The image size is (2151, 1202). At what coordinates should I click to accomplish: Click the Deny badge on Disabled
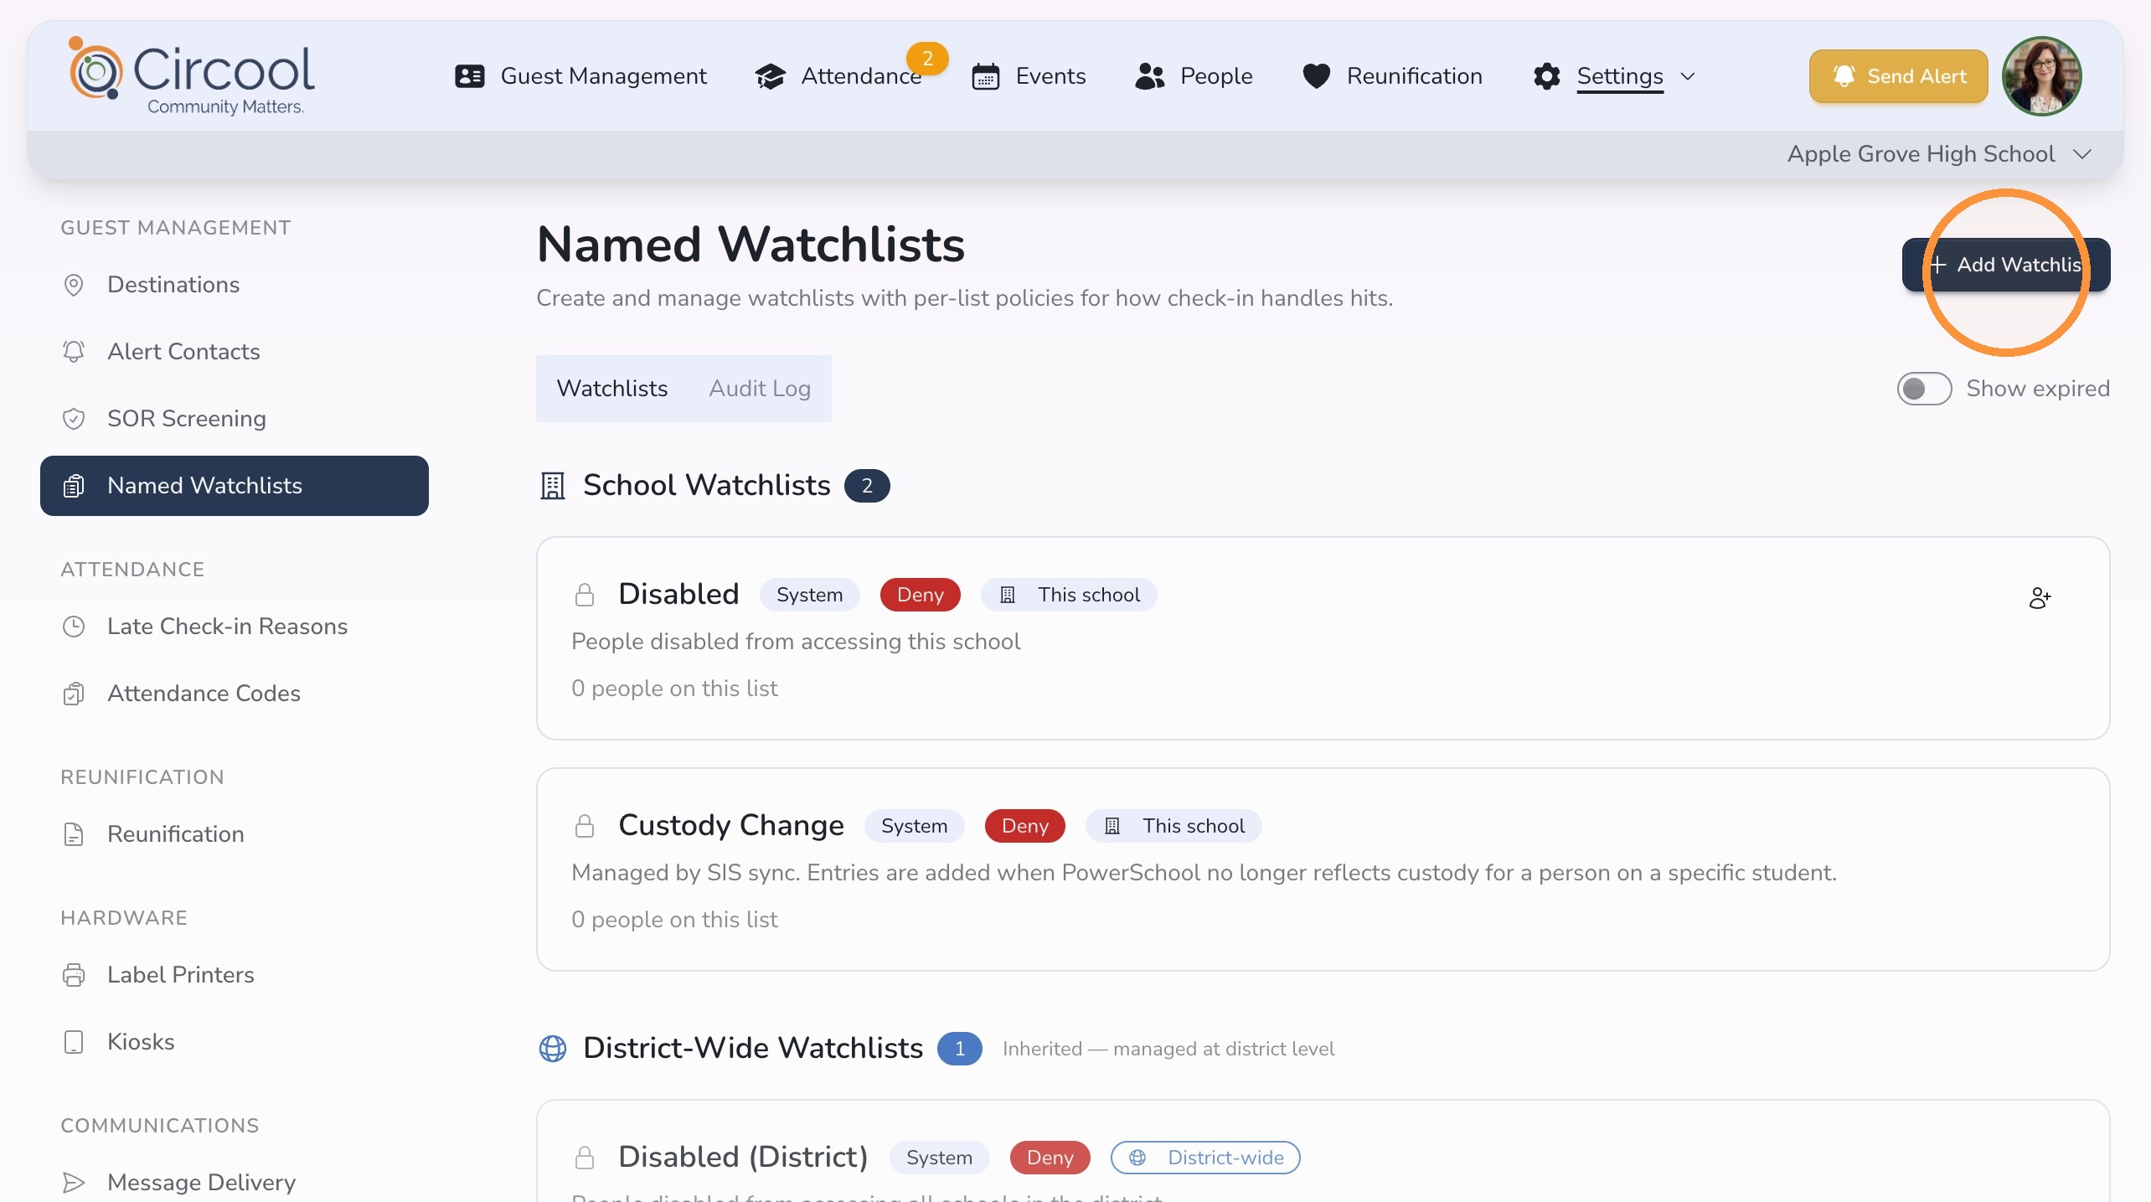tap(920, 595)
